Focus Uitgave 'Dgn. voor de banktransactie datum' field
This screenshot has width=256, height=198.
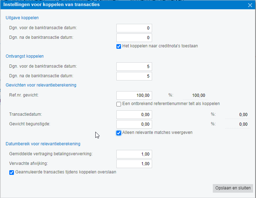pyautogui.click(x=134, y=28)
